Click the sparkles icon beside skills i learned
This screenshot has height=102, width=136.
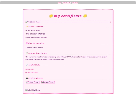point(27,27)
